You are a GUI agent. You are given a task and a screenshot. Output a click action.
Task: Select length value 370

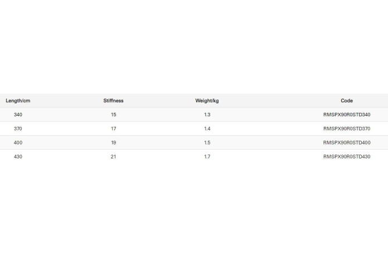(x=18, y=128)
